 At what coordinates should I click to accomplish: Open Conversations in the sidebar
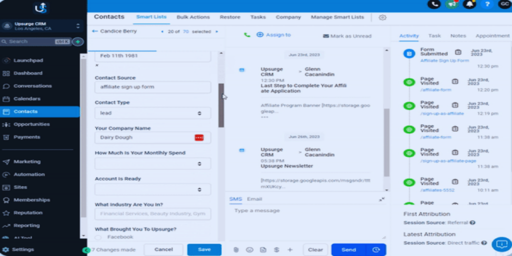click(x=32, y=86)
